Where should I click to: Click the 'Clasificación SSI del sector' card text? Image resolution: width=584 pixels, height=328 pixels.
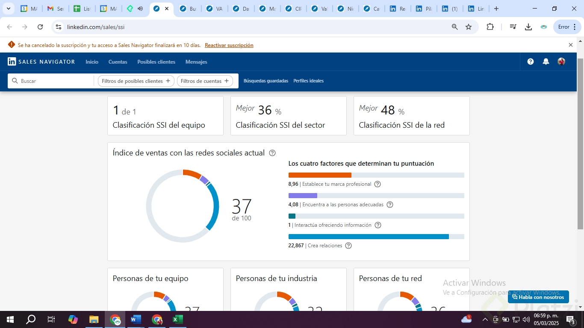point(280,125)
